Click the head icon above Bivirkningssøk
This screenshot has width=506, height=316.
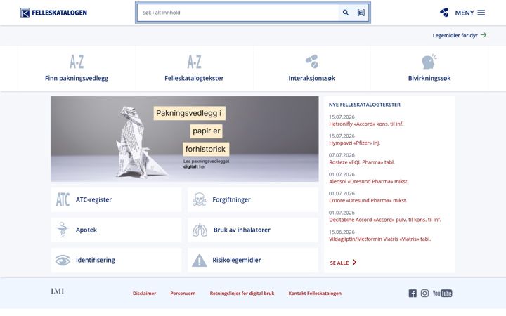coord(429,61)
